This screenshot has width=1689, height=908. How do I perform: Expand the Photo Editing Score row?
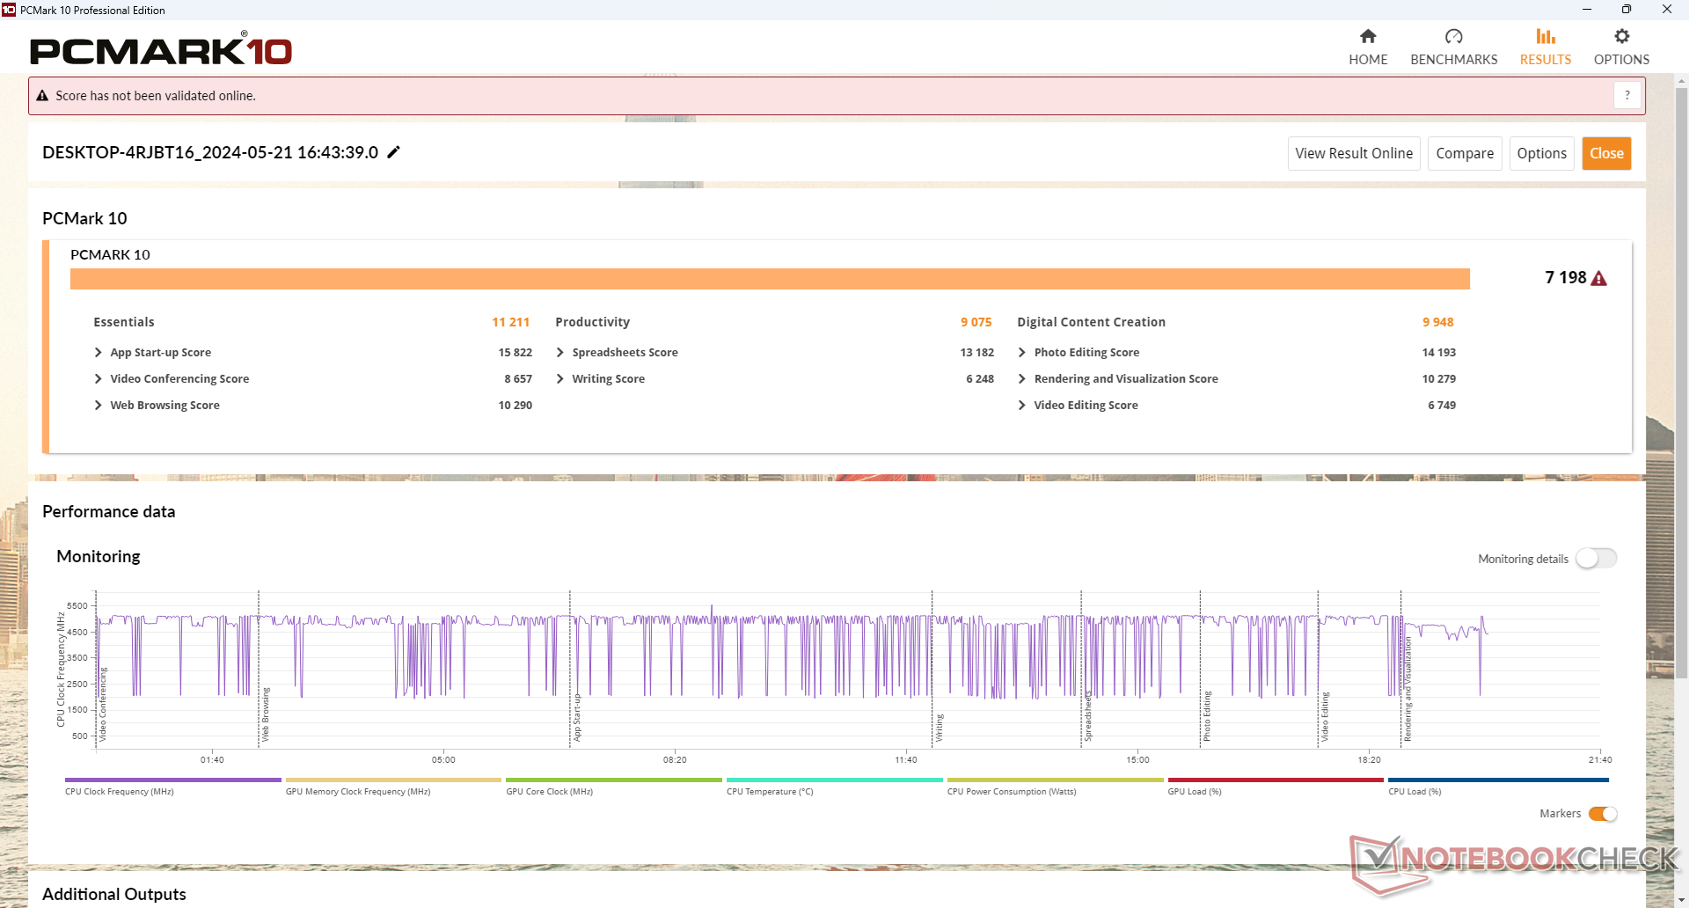(1022, 353)
